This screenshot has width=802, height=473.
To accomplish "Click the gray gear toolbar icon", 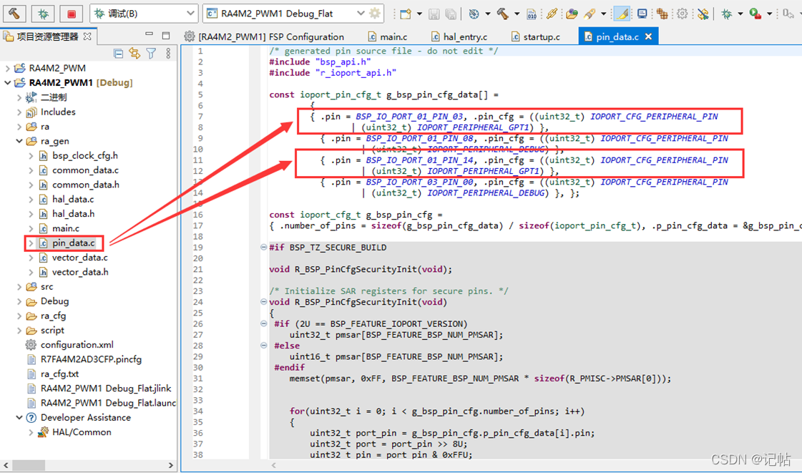I will click(683, 14).
